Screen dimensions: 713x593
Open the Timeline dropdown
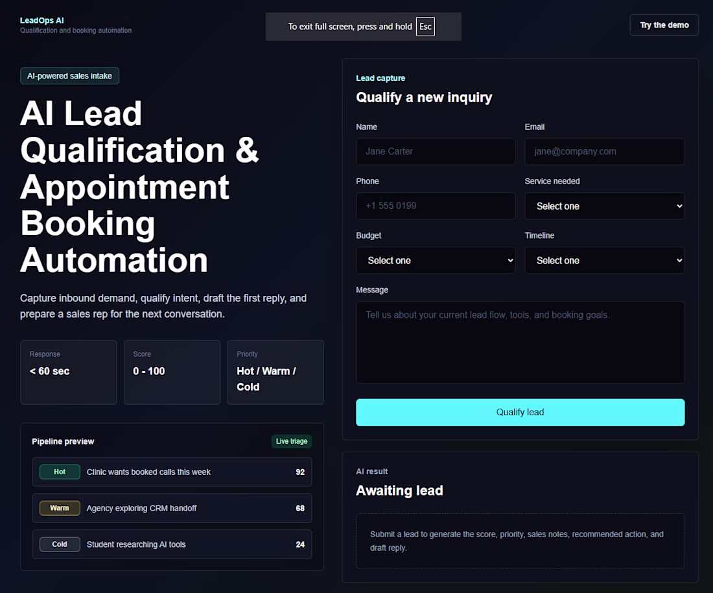pos(604,260)
